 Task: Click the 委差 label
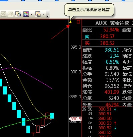coord(127,30)
